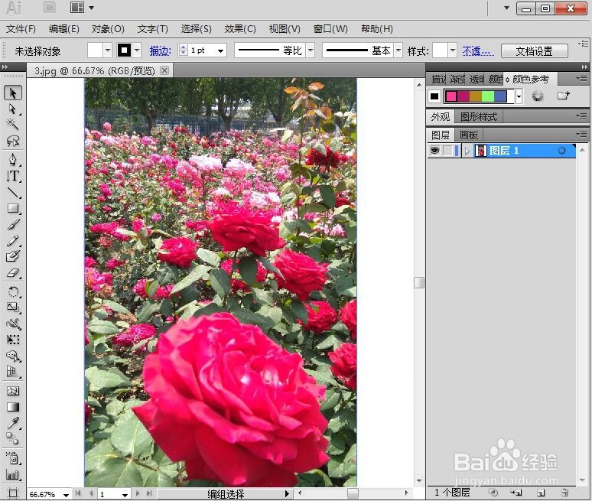Screen dimensions: 592x501
Task: Select the Magic Wand tool
Action: click(x=13, y=124)
